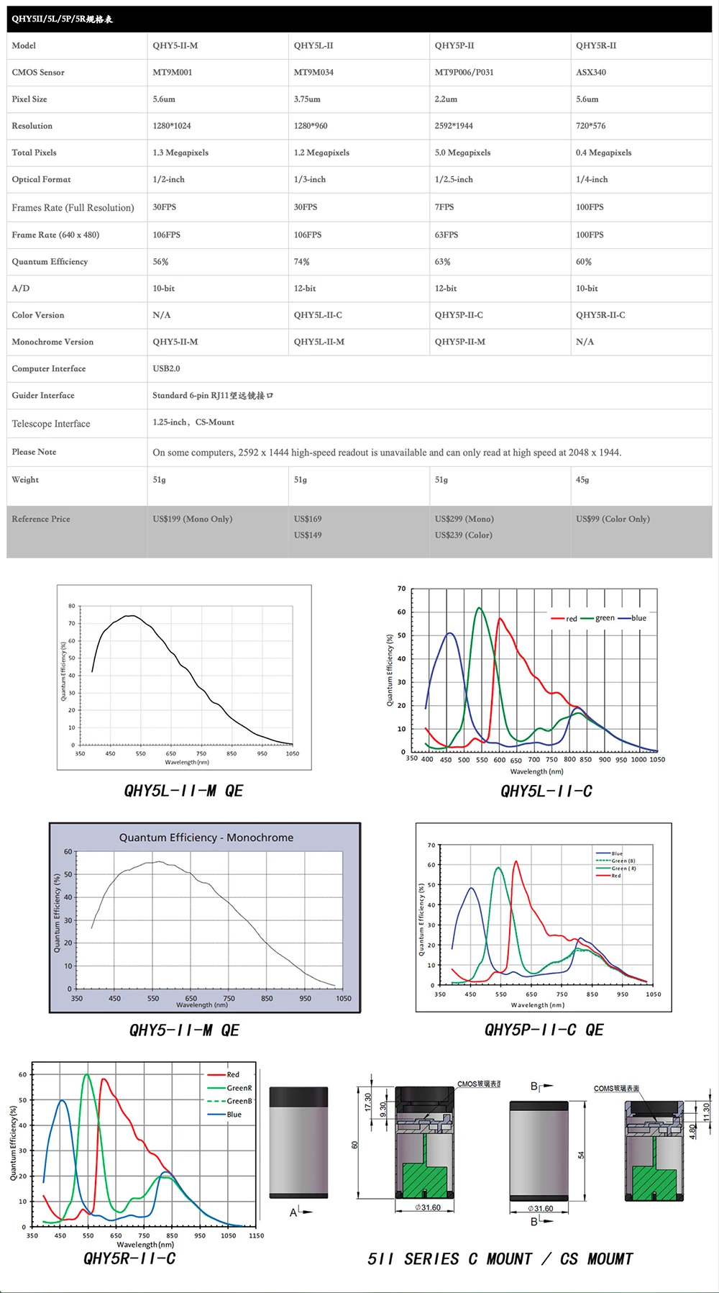Click the 31.60 diameter cross-section drawing

425,1148
